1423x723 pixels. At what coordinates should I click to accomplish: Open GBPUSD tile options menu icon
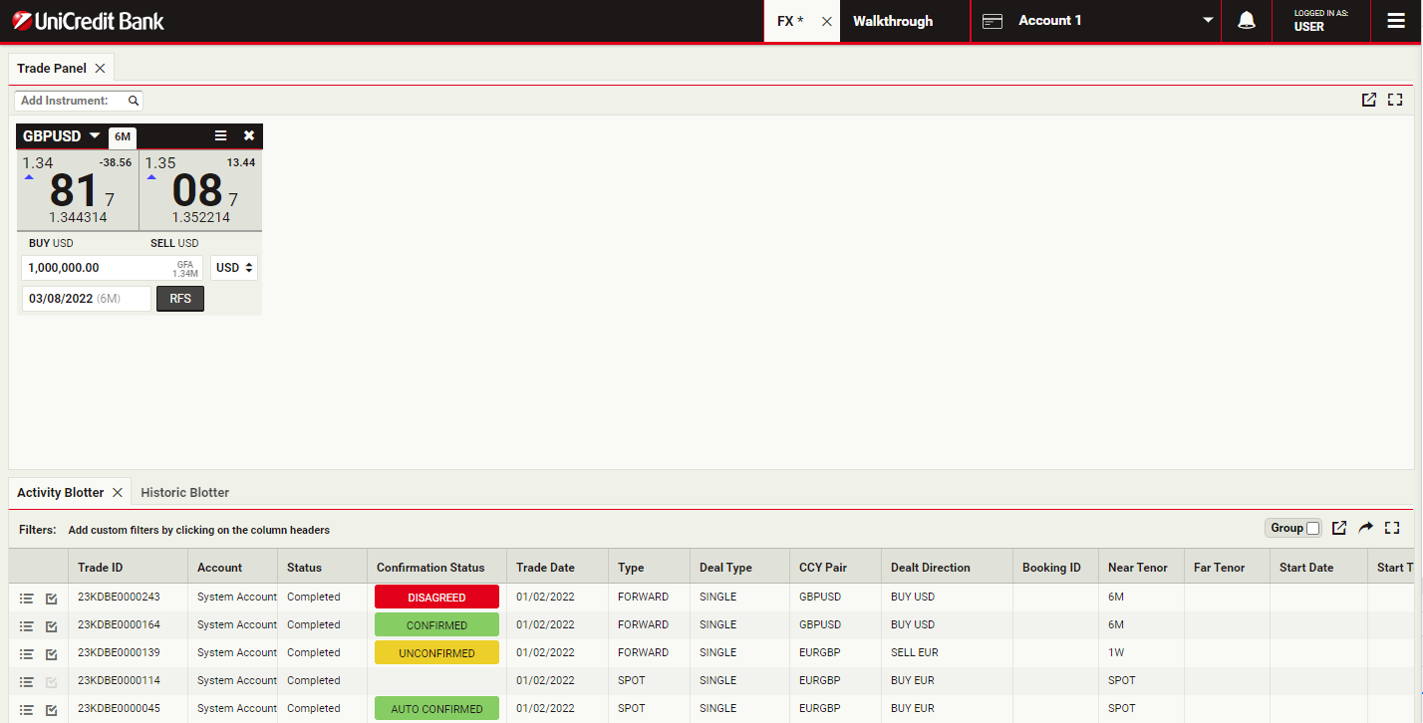(221, 136)
